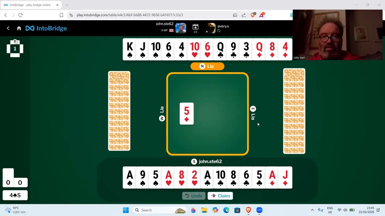Click the South john.ste62 player label

(207, 161)
